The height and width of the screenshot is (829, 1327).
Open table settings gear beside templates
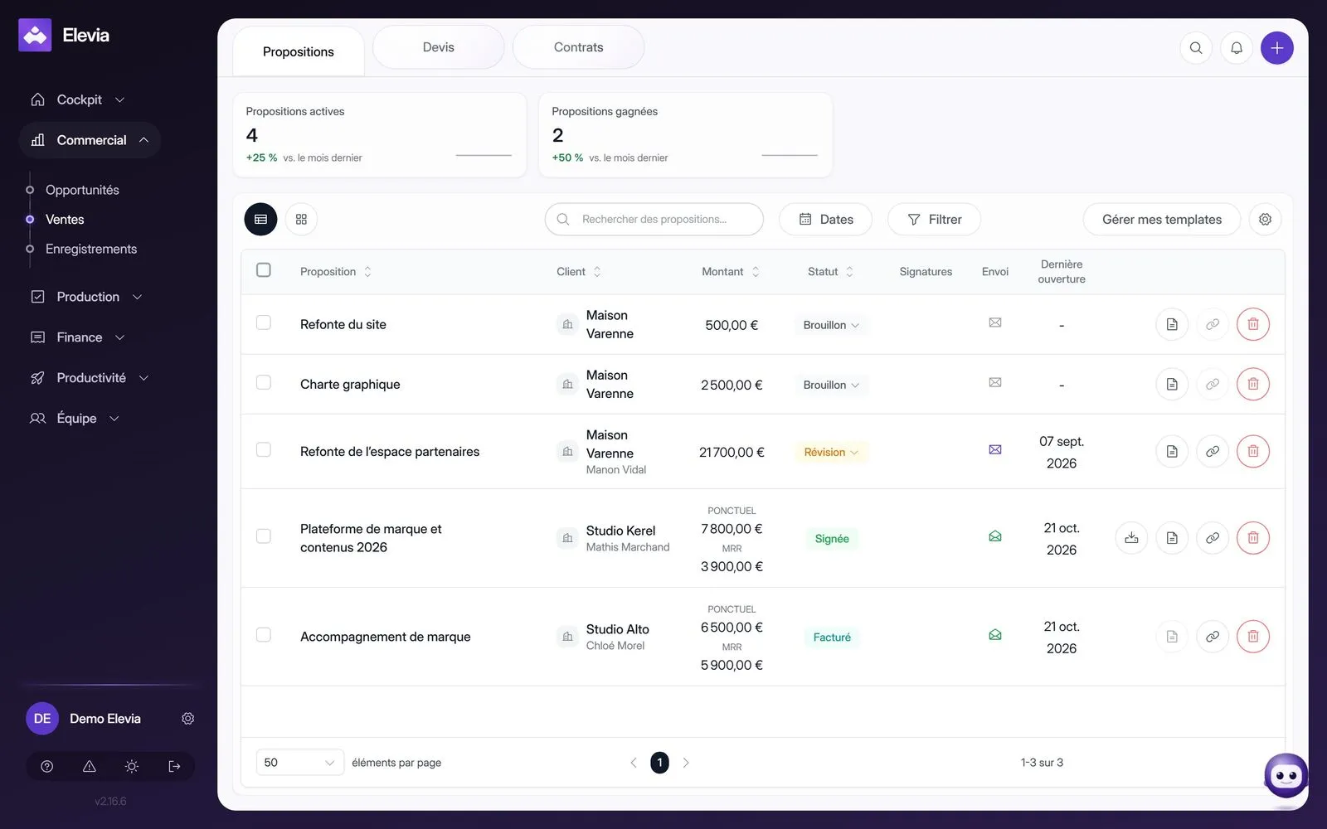(x=1265, y=219)
